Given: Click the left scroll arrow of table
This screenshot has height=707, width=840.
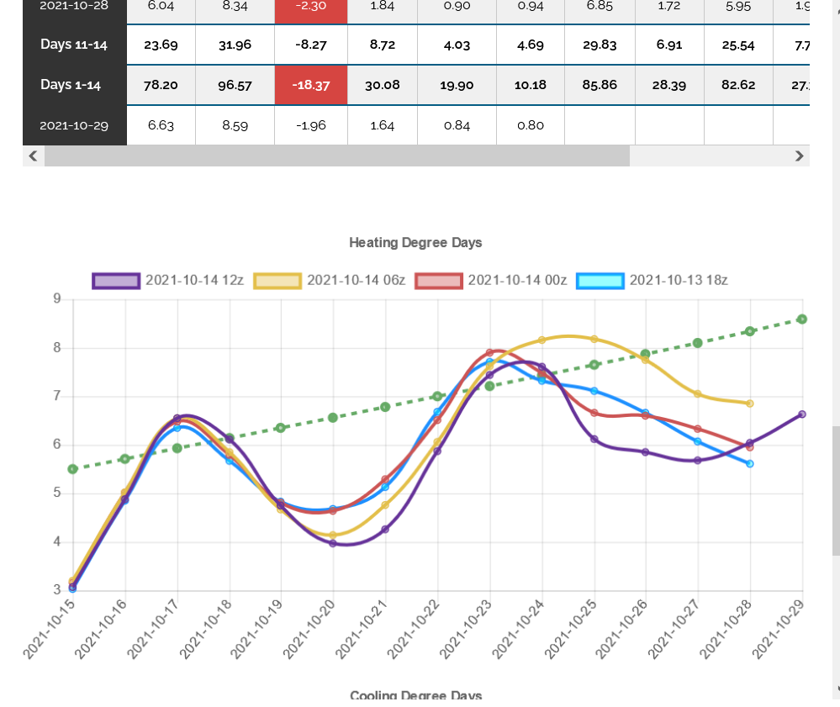Looking at the screenshot, I should click(34, 156).
